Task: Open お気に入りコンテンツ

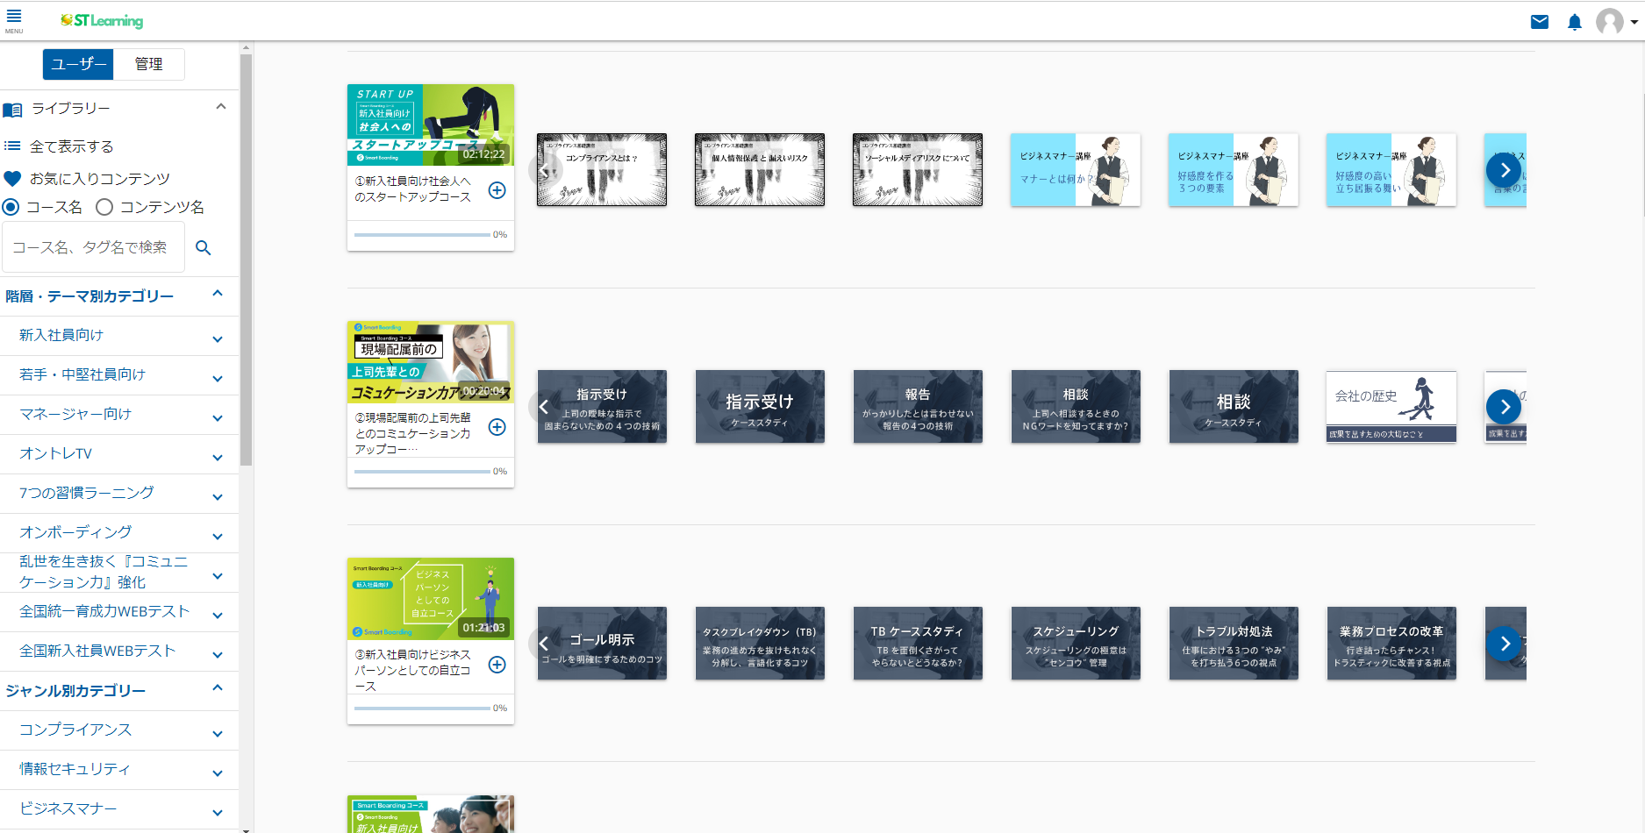Action: pos(100,179)
